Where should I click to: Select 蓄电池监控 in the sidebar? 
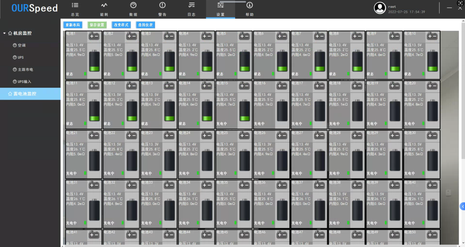[x=25, y=94]
